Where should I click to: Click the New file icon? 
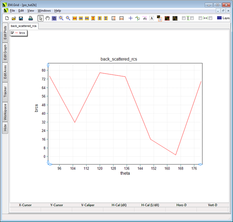click(x=7, y=18)
